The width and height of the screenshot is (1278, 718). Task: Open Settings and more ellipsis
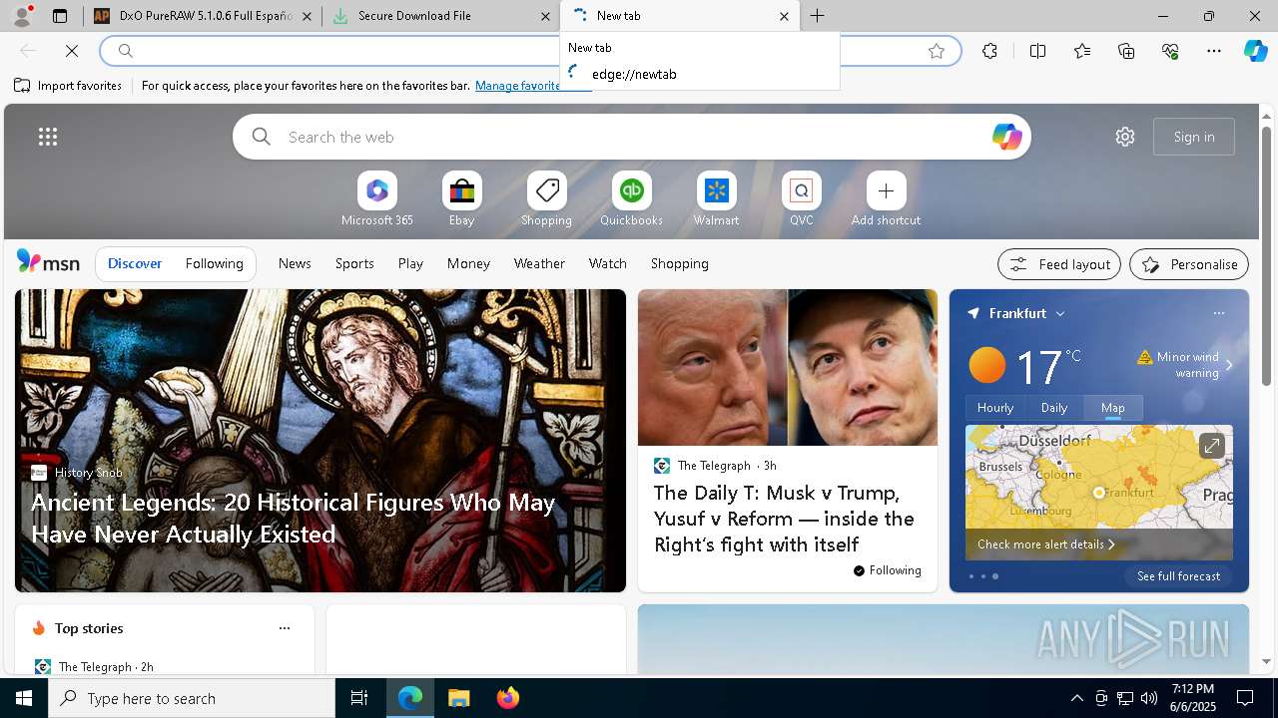[1214, 51]
